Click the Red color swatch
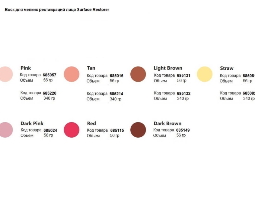The image size is (255, 206). (72, 130)
